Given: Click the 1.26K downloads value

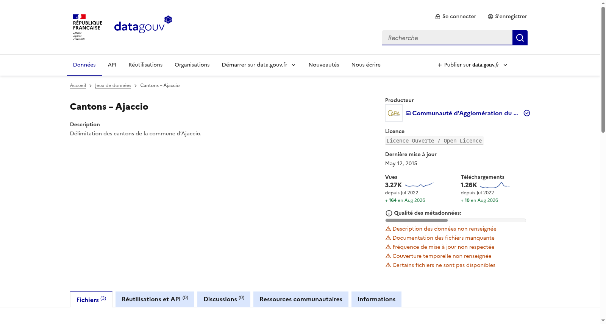Looking at the screenshot, I should pos(469,185).
